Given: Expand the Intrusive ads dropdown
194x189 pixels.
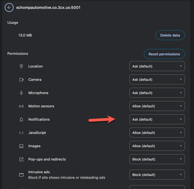Looking at the screenshot, I should pyautogui.click(x=157, y=175).
